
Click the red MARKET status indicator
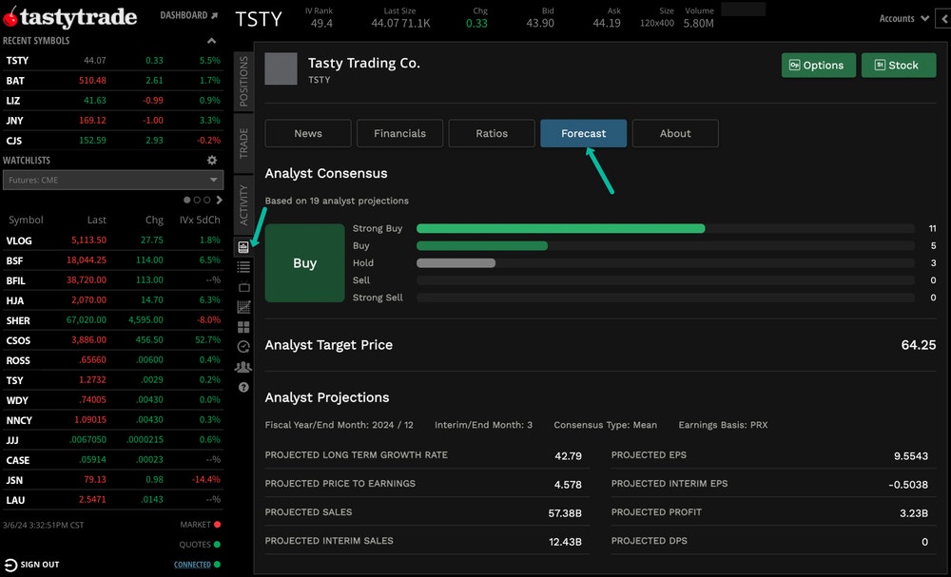click(x=219, y=524)
